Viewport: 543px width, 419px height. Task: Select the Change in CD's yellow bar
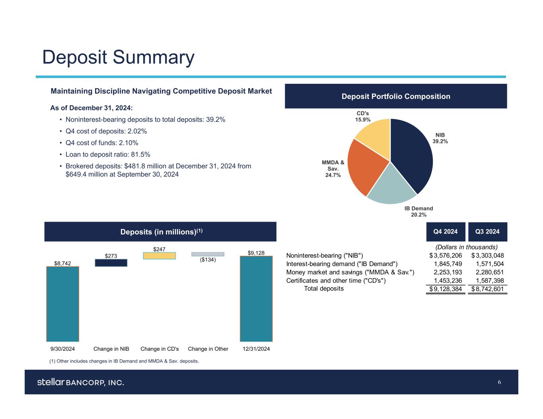tap(159, 256)
